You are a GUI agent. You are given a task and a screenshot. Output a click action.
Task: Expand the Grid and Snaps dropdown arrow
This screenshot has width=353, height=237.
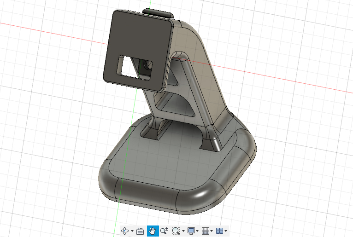[x=212, y=231]
